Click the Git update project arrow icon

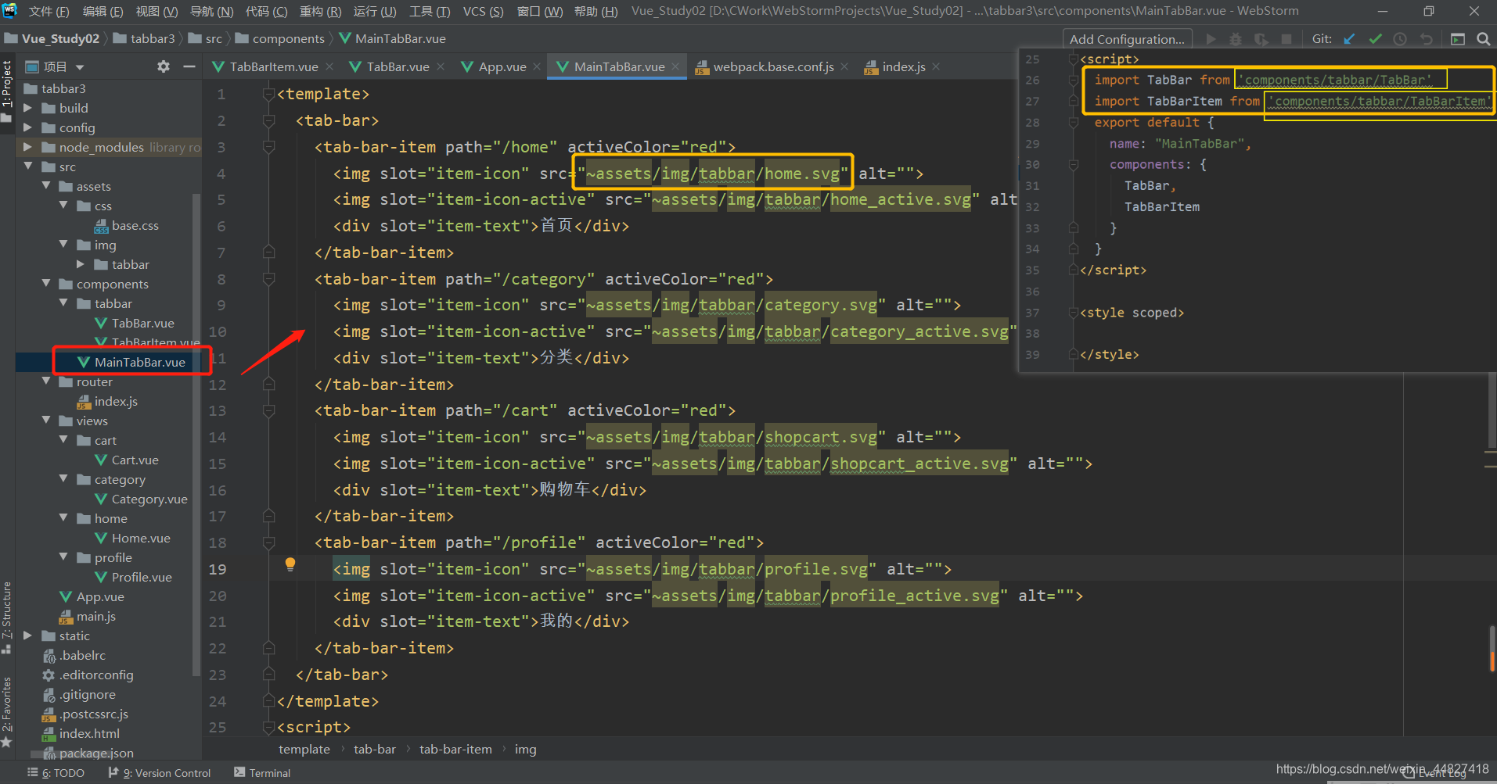point(1349,39)
